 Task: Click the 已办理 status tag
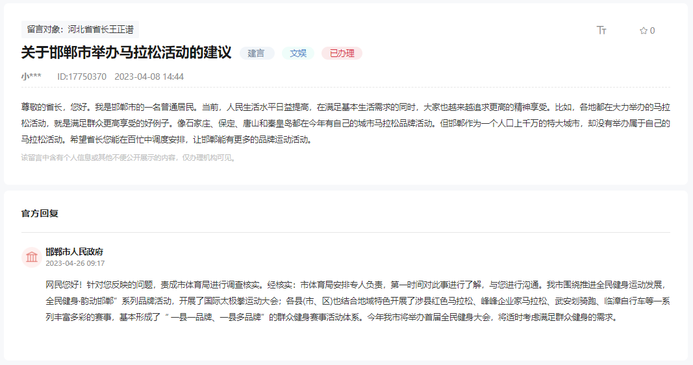pos(342,53)
